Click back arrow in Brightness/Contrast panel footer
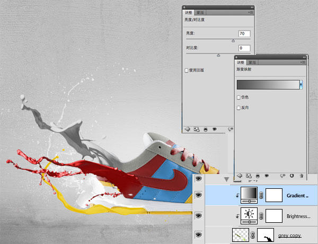 tap(188, 129)
